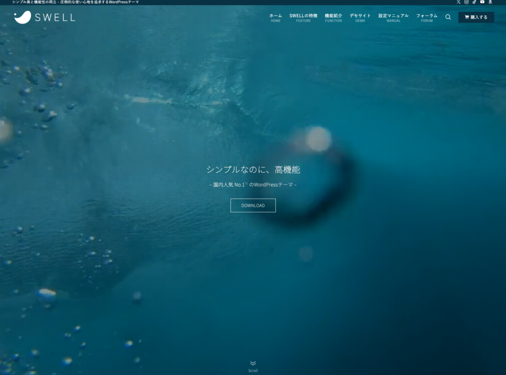The height and width of the screenshot is (375, 506).
Task: Click the TikTok icon in top bar
Action: (474, 2)
